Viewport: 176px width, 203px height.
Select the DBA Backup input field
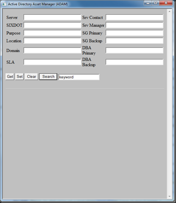pos(134,62)
